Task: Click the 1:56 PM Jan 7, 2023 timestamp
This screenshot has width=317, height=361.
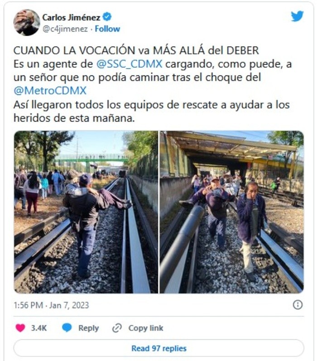Action: click(51, 305)
